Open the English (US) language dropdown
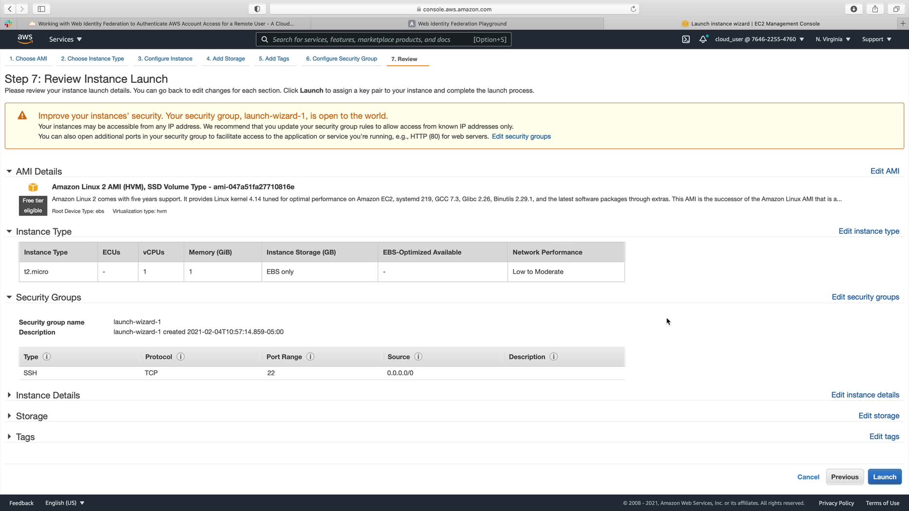 pos(65,503)
